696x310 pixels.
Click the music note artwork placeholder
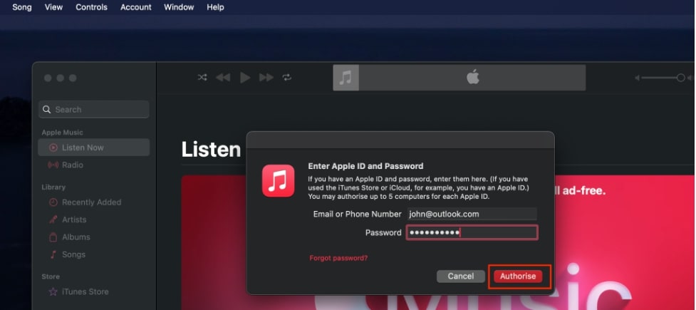[346, 78]
